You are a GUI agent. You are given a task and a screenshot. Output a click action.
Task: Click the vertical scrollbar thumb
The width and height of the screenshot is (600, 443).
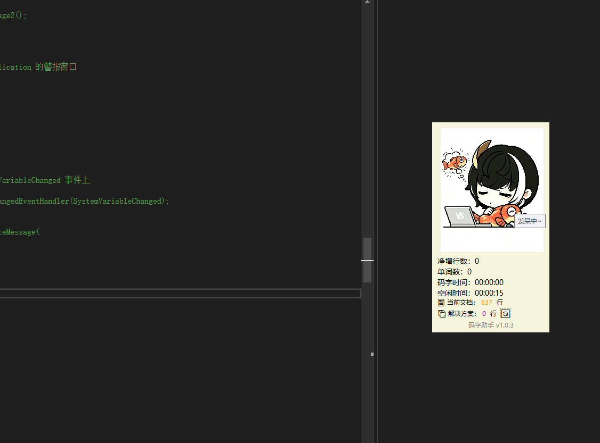367,260
